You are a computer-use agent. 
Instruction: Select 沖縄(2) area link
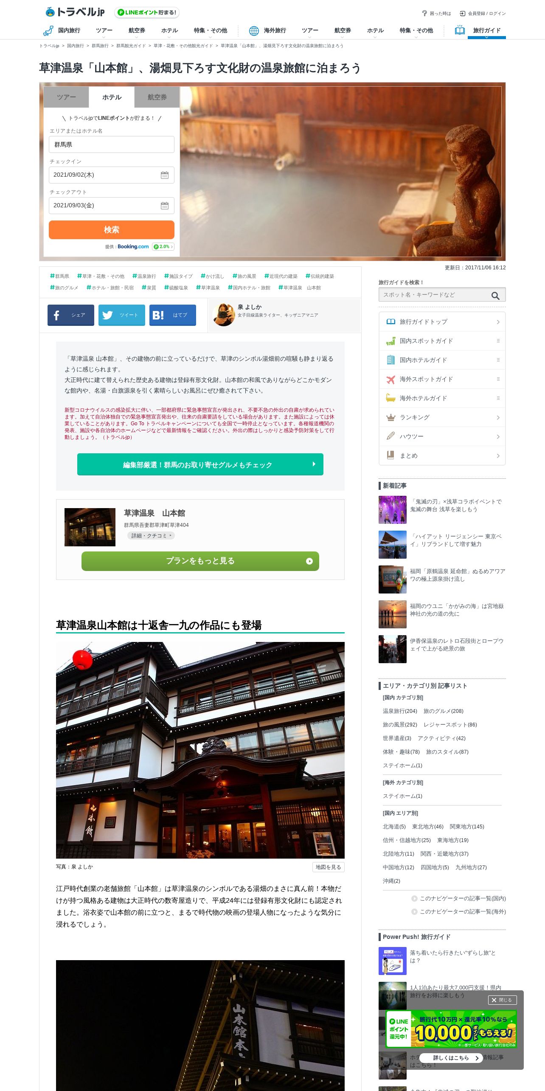[x=391, y=881]
